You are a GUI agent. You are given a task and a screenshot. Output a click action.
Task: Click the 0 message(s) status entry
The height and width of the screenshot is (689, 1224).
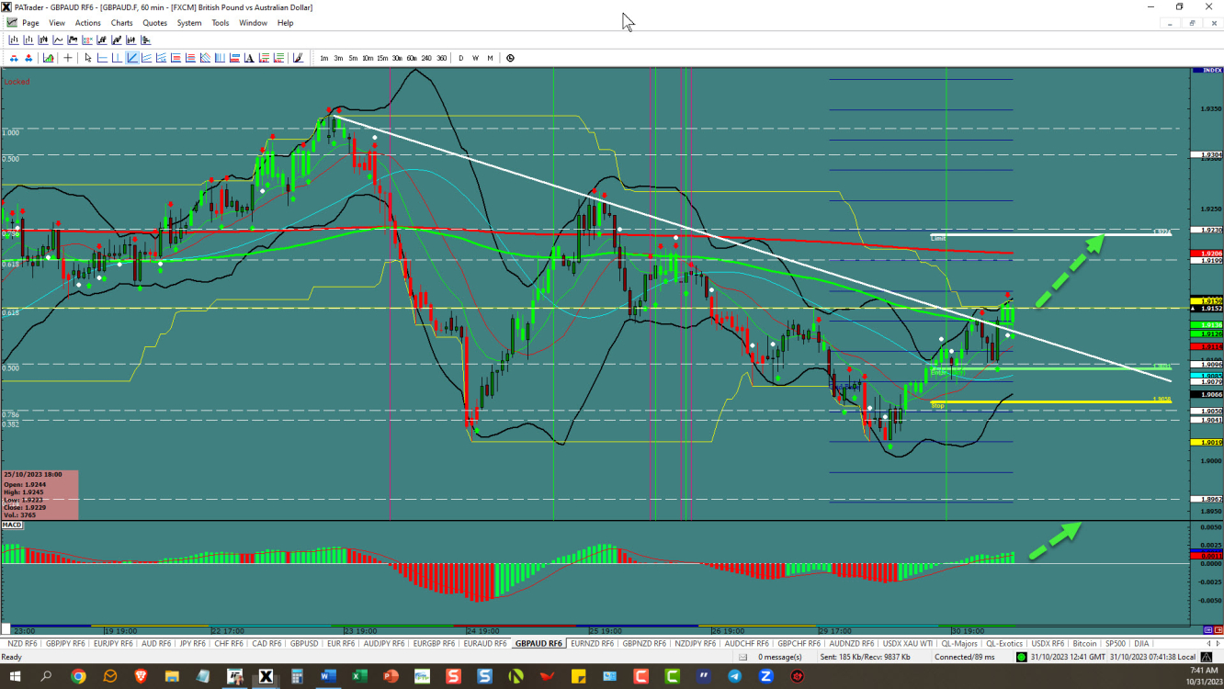780,657
